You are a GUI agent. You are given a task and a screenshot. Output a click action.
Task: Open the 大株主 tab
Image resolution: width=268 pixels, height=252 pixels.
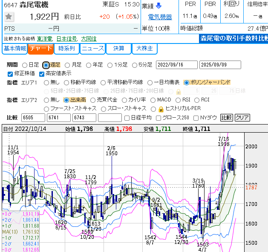coord(144,48)
